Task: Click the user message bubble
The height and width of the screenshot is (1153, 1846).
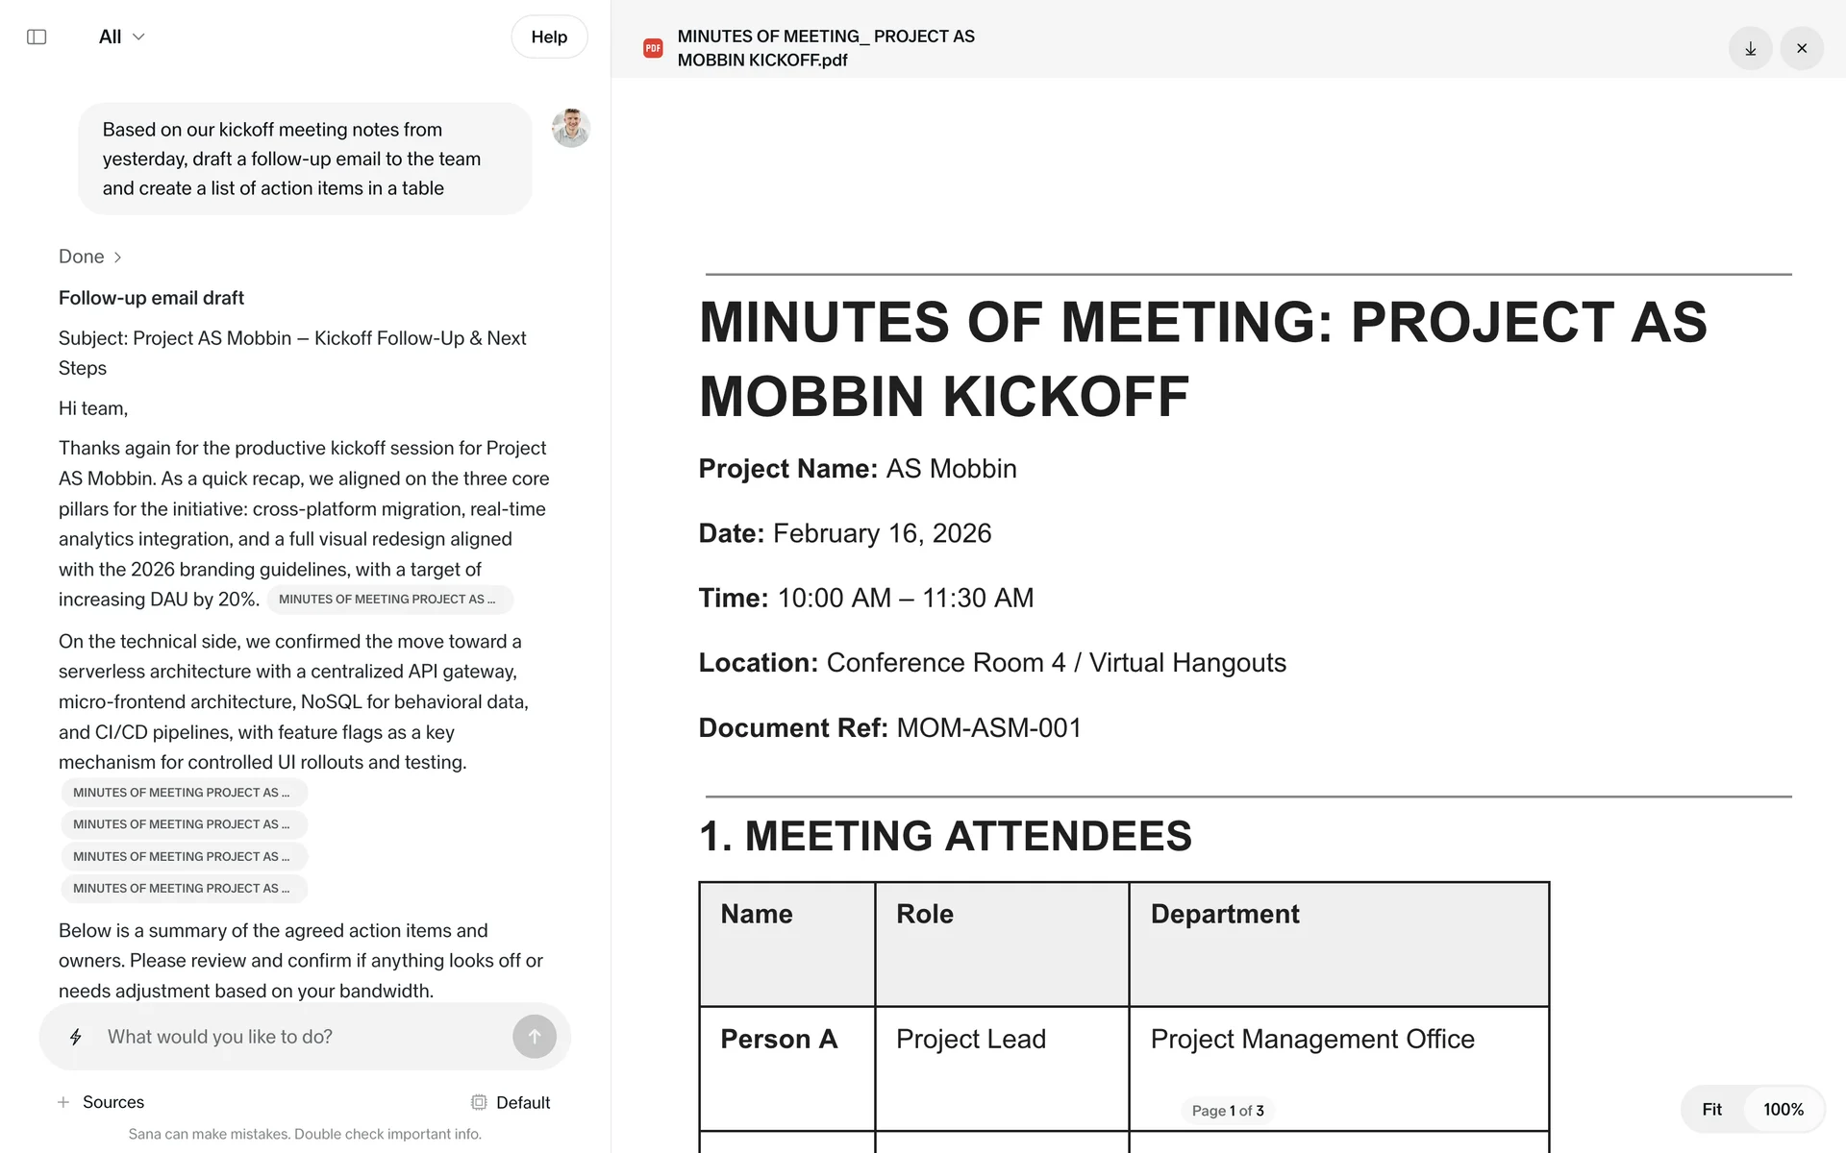Action: 305,159
